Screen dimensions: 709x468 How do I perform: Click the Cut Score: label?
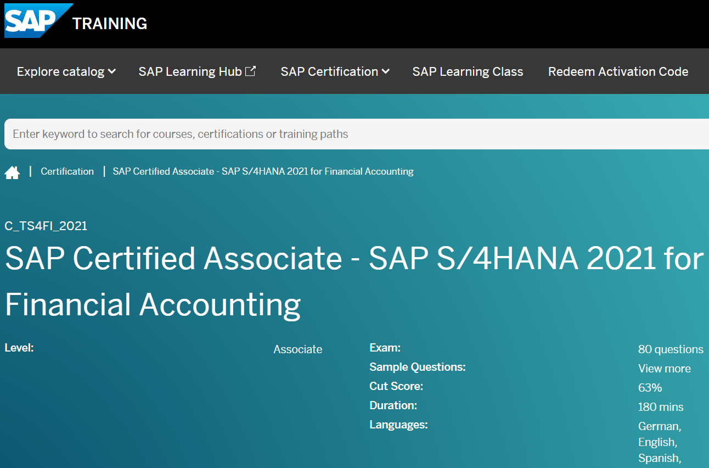pyautogui.click(x=396, y=386)
